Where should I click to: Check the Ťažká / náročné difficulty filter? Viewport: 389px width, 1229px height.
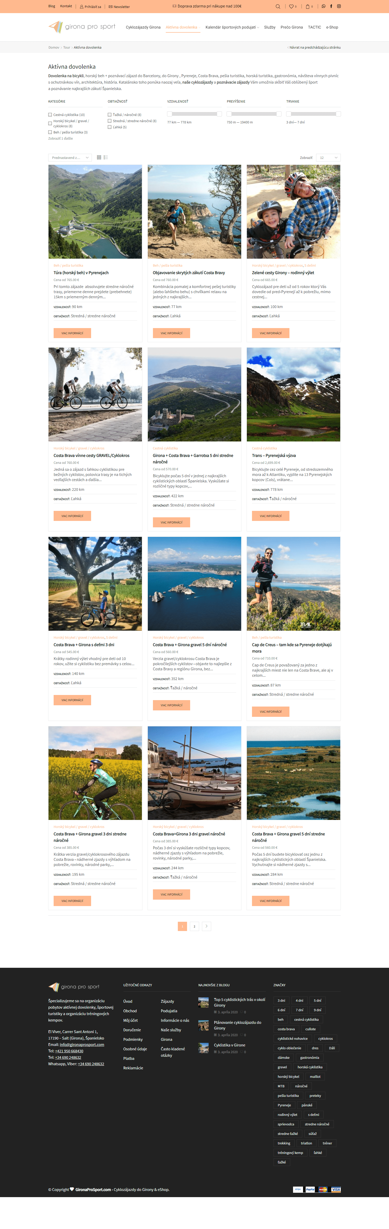coord(110,115)
